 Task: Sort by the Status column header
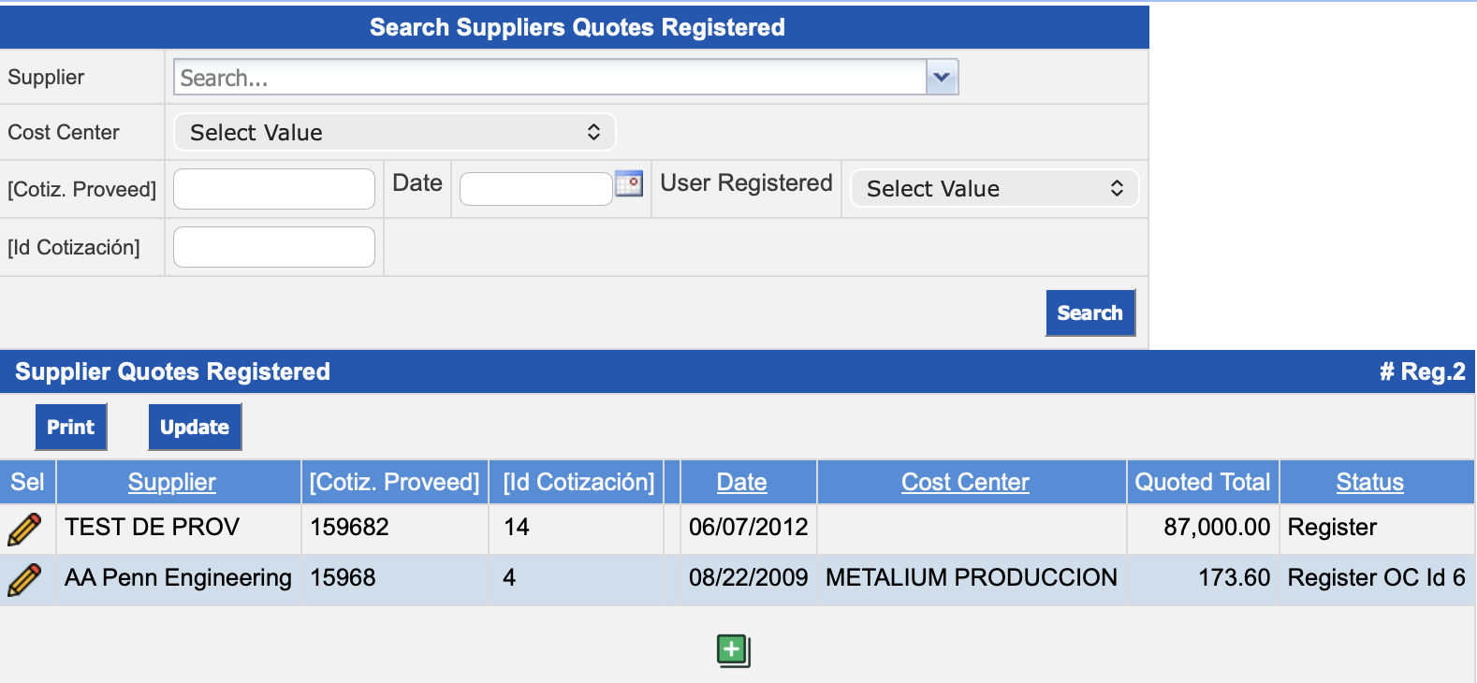(1369, 483)
